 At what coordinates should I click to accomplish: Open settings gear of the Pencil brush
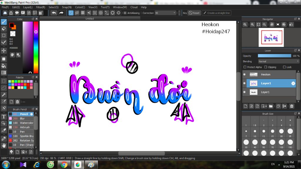point(31,114)
